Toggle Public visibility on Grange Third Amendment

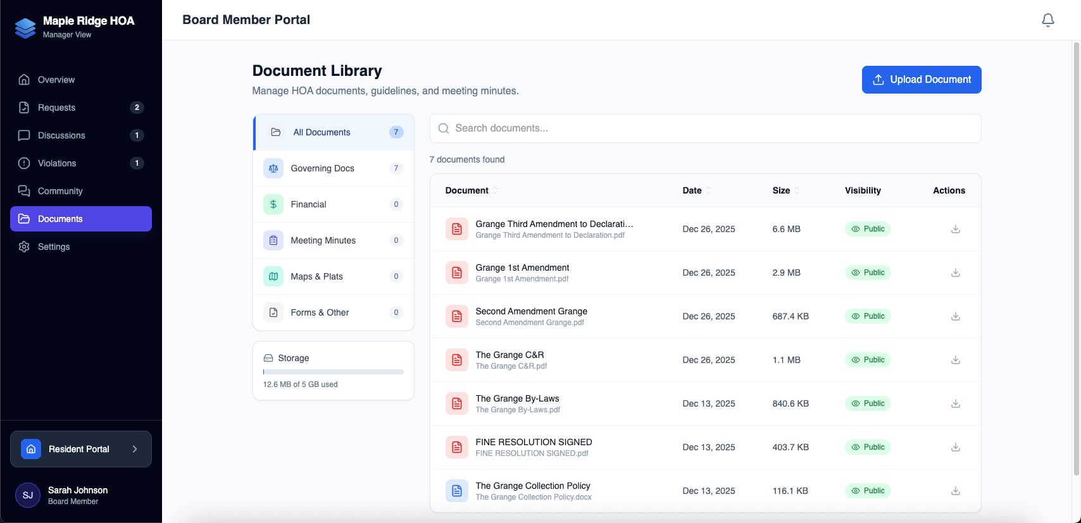click(868, 229)
